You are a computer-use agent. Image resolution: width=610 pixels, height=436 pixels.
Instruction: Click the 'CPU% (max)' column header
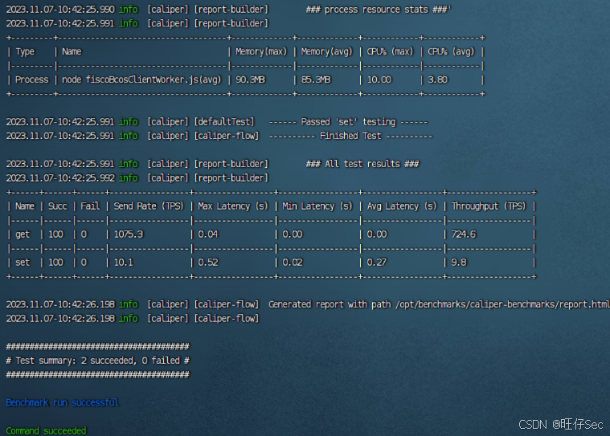click(x=391, y=51)
